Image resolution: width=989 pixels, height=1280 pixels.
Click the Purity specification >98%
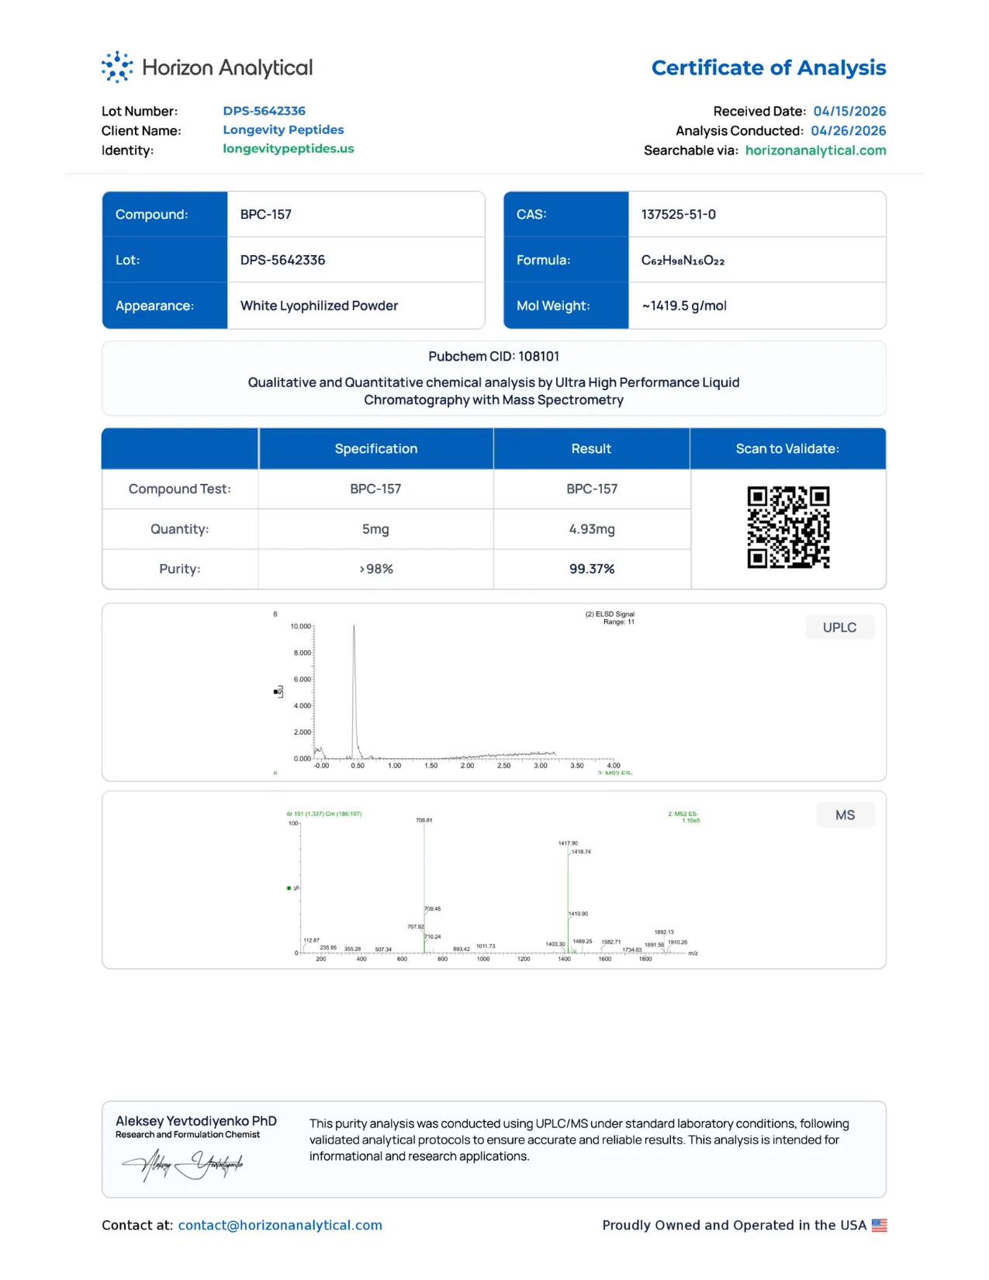coord(376,569)
